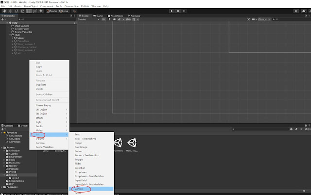
Task: Select the Hand tool in toolbar
Action: (x=4, y=11)
